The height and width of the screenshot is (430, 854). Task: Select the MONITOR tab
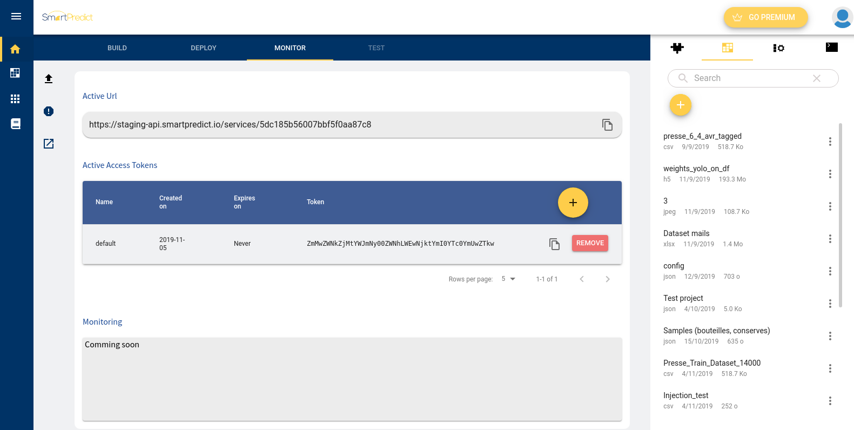pos(290,48)
